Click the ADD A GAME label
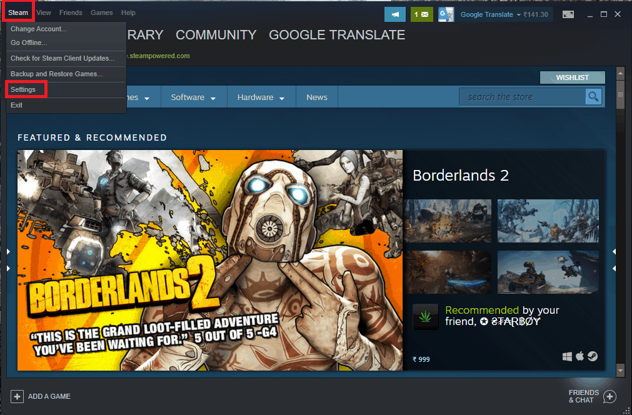The height and width of the screenshot is (415, 632). 49,396
